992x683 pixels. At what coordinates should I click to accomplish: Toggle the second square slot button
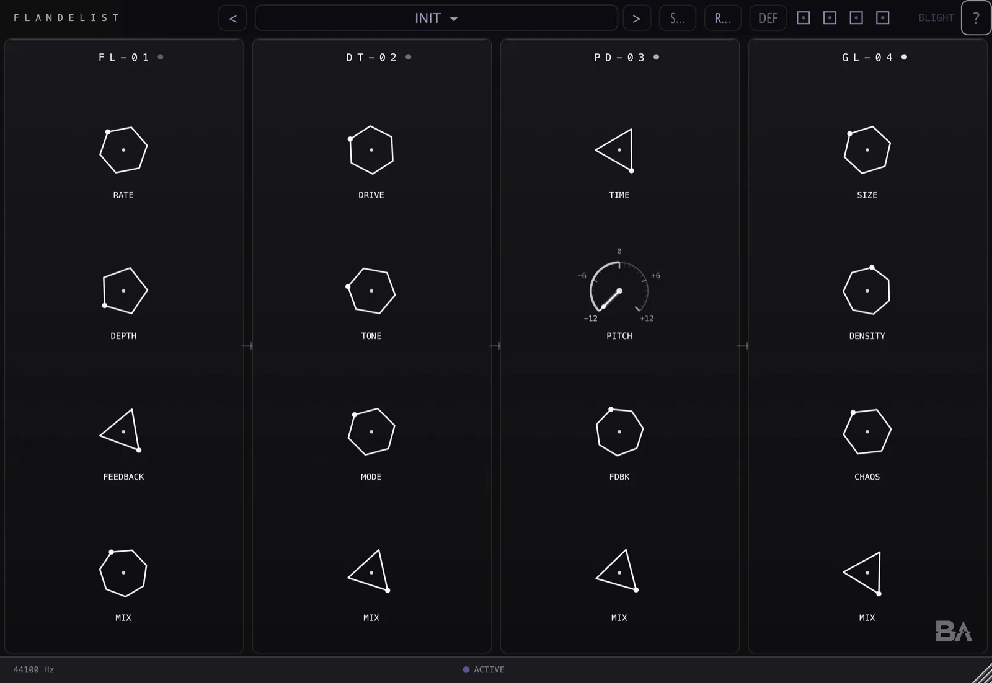pyautogui.click(x=830, y=18)
